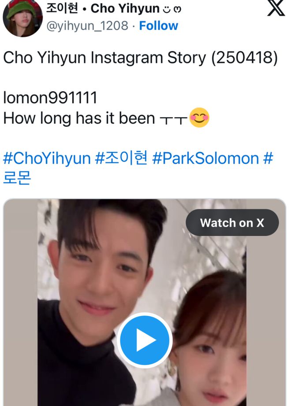Open the #조이현 hashtag
Viewport: 291px width, 406px height.
(x=121, y=158)
